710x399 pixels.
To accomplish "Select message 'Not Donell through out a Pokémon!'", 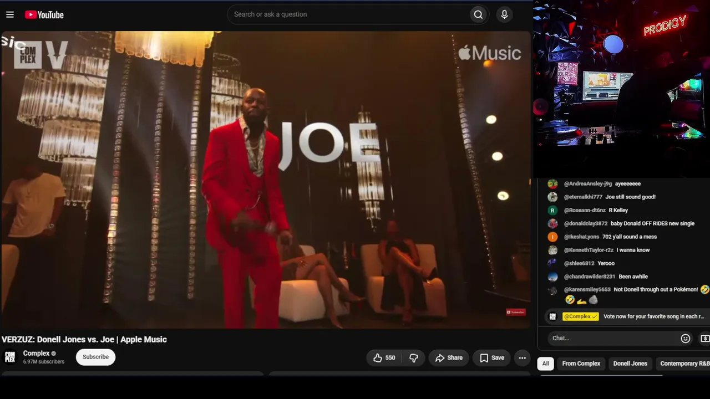I will point(656,290).
